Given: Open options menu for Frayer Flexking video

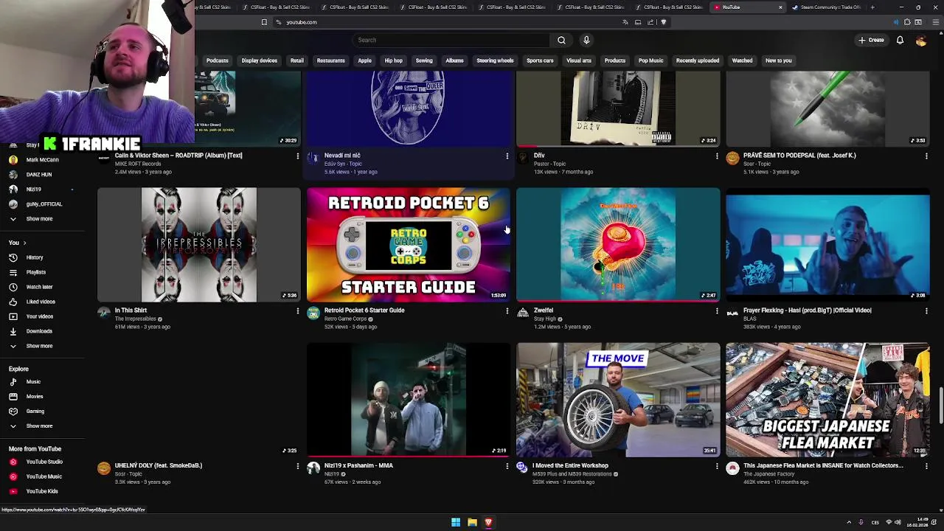Looking at the screenshot, I should tap(926, 311).
